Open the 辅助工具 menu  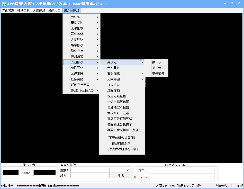(x=23, y=11)
